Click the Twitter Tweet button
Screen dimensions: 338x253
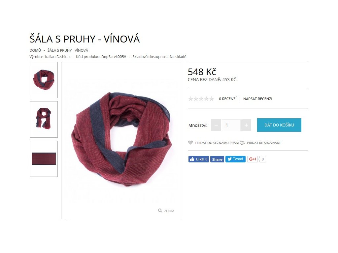(x=235, y=159)
